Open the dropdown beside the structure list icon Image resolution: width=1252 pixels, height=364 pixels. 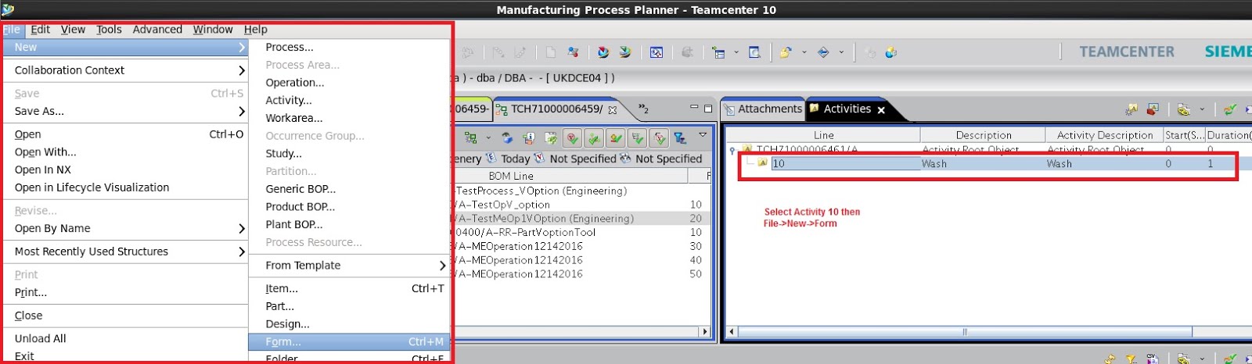[x=736, y=52]
